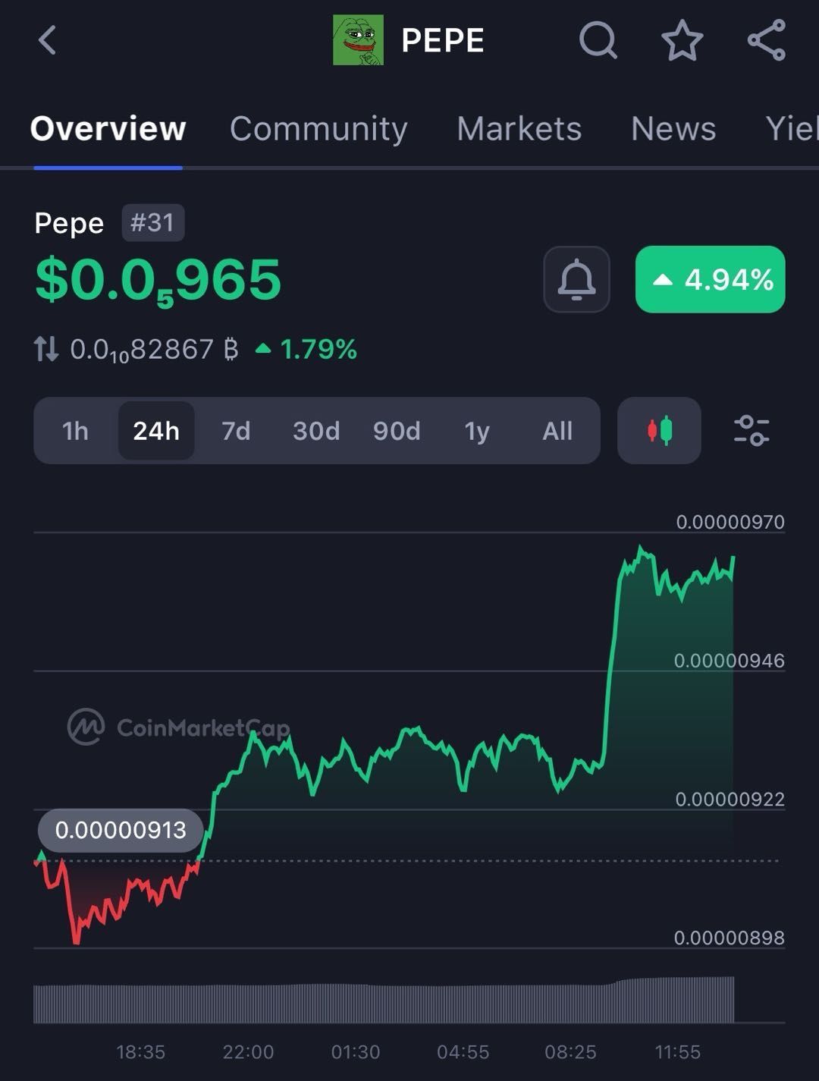Click the PEPE coin logo

click(x=360, y=39)
